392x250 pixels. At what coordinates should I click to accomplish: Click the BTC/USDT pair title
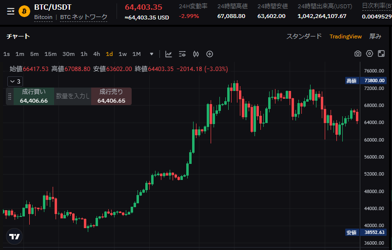[53, 7]
